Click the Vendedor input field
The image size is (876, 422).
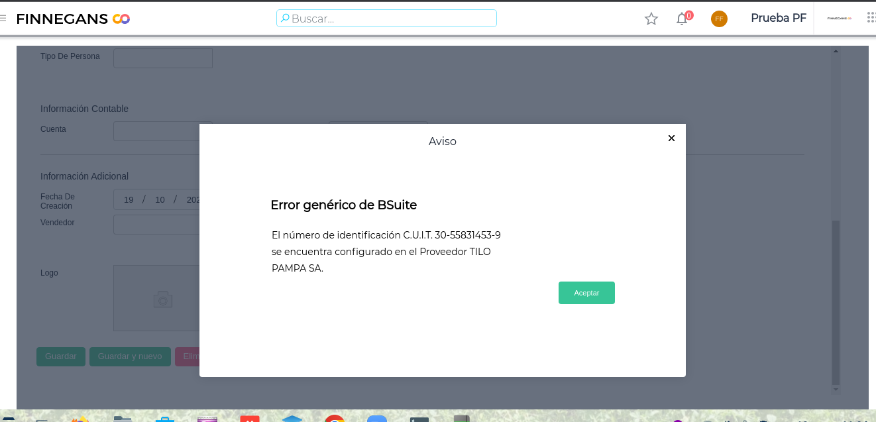coord(156,225)
